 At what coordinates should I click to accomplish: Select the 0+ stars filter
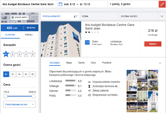[6, 54]
